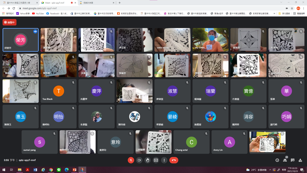Select the Anny Lin participant tile
The width and height of the screenshot is (307, 173).
229,142
